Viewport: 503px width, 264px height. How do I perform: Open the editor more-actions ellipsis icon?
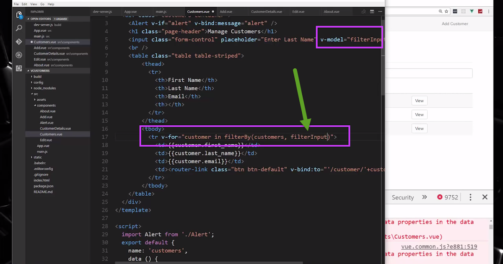pyautogui.click(x=380, y=11)
